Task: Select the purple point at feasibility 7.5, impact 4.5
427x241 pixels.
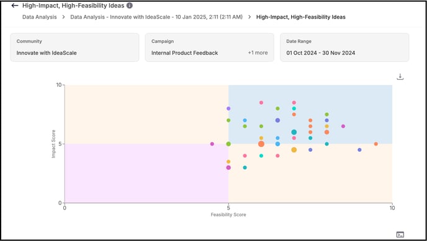Action: 310,150
